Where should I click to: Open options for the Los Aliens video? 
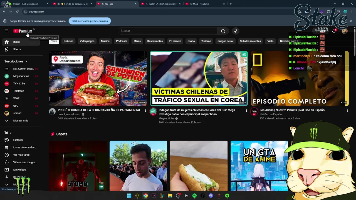click(347, 110)
